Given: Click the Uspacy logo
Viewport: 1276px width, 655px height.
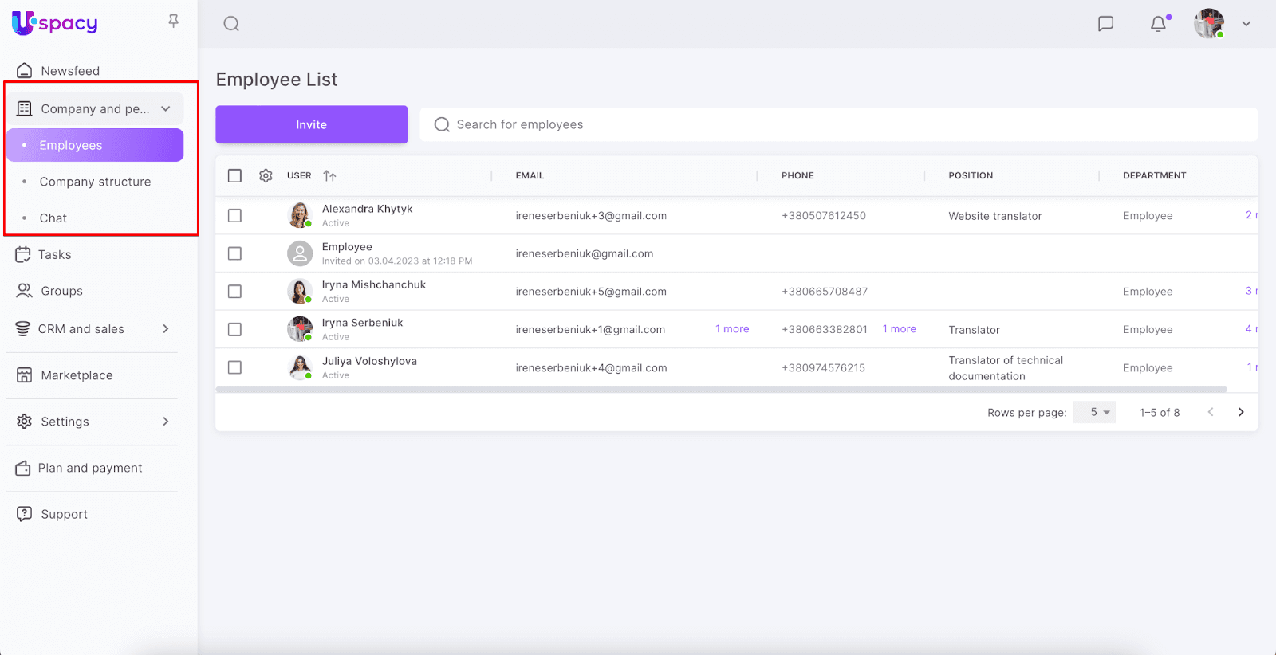Looking at the screenshot, I should point(54,23).
